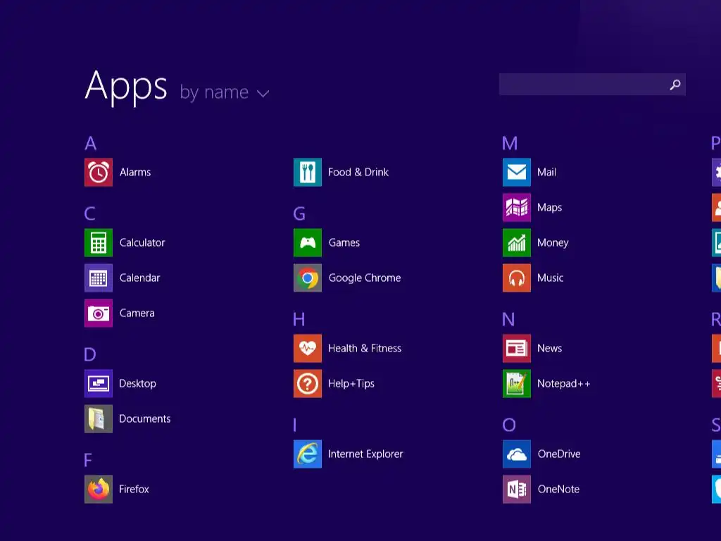The height and width of the screenshot is (541, 721).
Task: Click the 'Music' label text
Action: tap(551, 278)
